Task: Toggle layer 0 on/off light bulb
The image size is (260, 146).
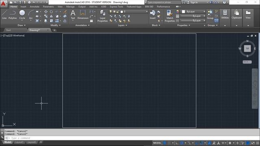Action: point(110,12)
